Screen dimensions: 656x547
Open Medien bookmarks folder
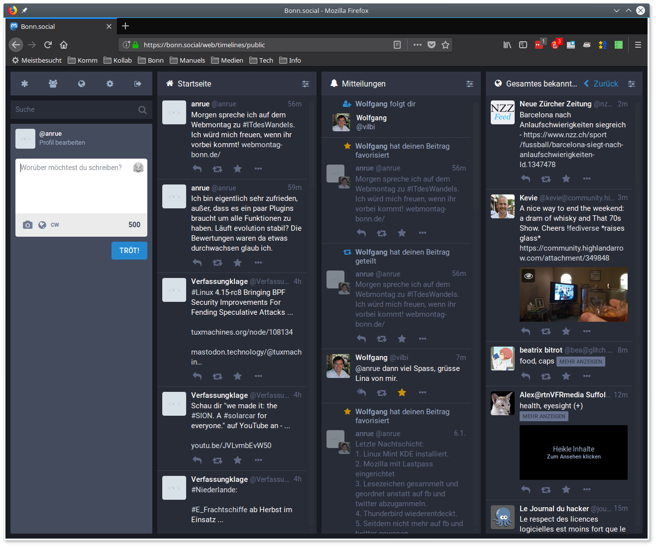click(227, 60)
